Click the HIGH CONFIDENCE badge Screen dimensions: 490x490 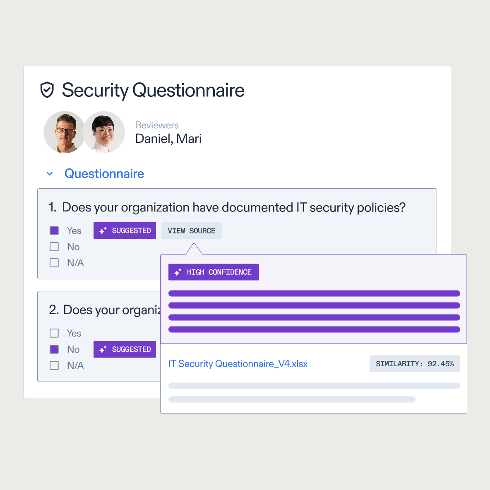click(x=214, y=272)
